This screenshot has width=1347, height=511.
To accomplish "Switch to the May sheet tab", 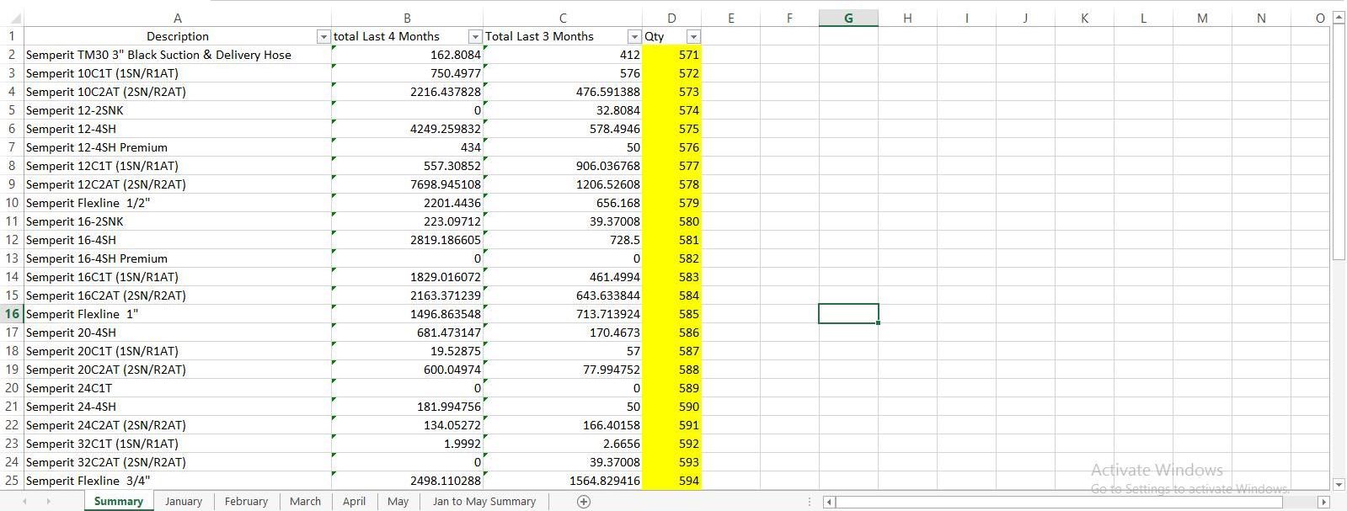I will click(398, 501).
